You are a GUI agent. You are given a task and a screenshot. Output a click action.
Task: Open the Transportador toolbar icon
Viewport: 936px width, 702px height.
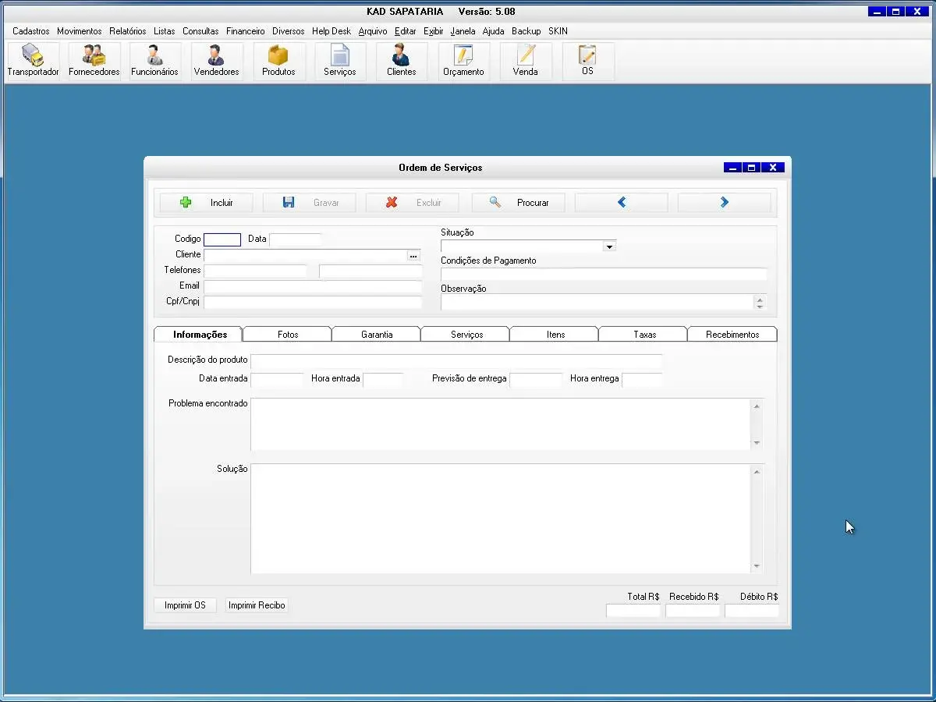coord(33,61)
